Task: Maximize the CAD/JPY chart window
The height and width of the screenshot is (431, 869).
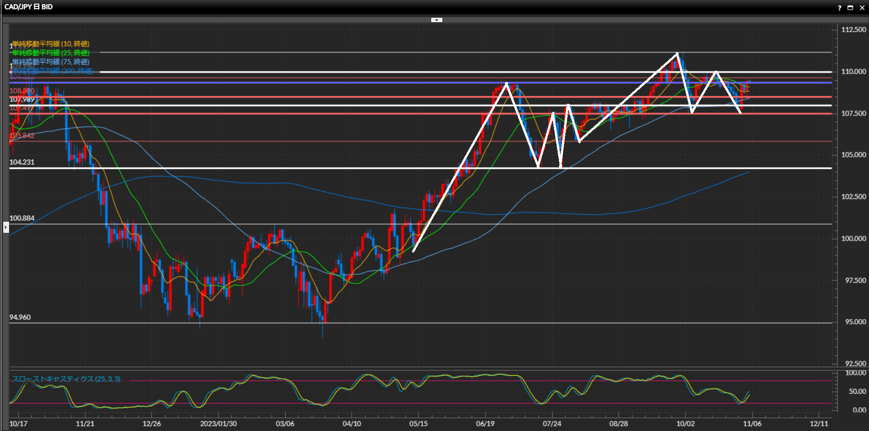Action: 850,8
